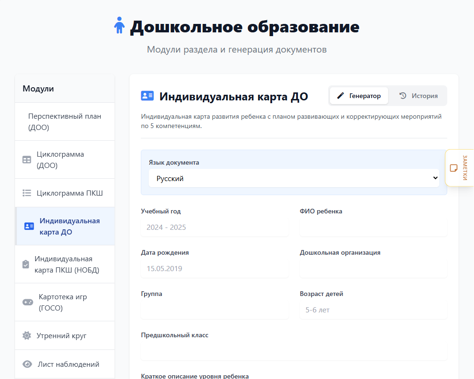The height and width of the screenshot is (379, 474).
Task: Click the list icon for Циклограмма ПКШ
Action: [x=27, y=193]
